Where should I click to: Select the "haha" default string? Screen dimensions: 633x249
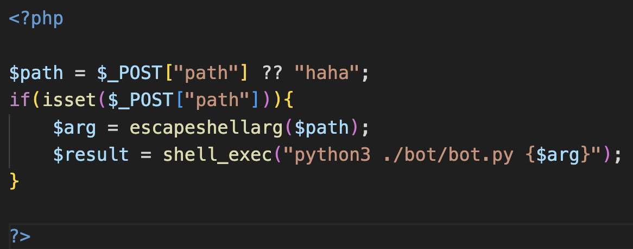[326, 74]
